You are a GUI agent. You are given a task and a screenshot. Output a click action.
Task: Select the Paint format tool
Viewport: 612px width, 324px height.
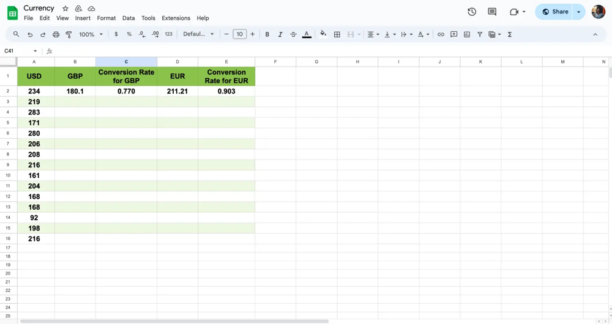click(x=69, y=35)
